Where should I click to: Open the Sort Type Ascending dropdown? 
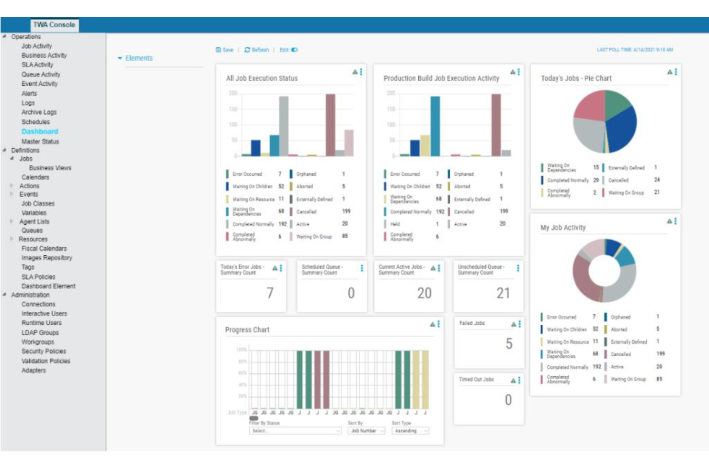410,431
